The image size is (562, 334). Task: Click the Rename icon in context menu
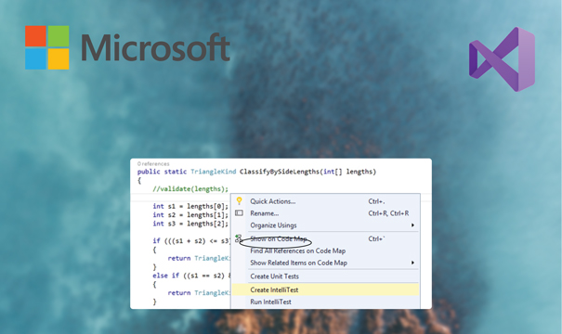point(239,213)
